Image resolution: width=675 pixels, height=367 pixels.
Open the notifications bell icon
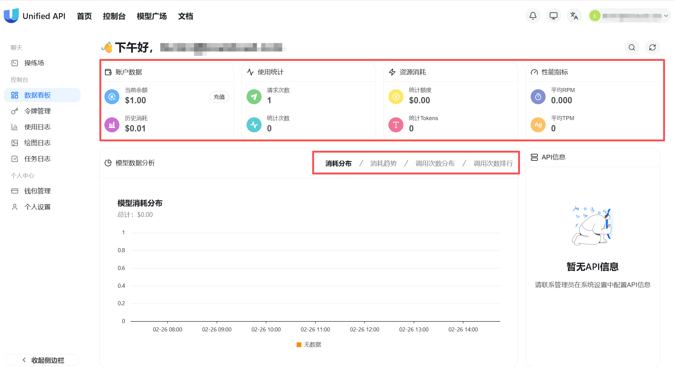pos(533,16)
